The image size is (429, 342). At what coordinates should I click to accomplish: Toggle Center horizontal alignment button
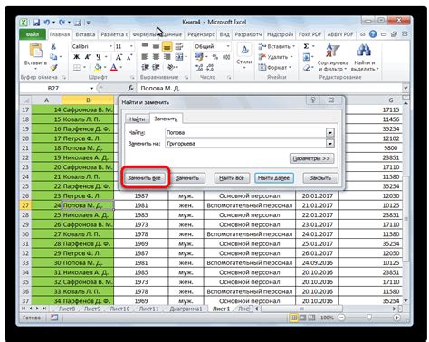click(156, 57)
